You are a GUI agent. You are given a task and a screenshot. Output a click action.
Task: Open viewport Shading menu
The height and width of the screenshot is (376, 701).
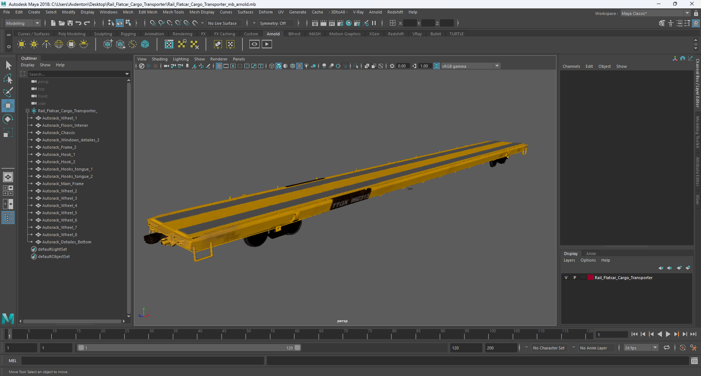point(160,59)
